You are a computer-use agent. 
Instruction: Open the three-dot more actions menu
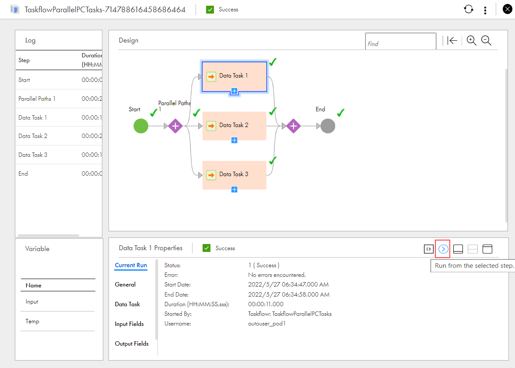coord(485,10)
